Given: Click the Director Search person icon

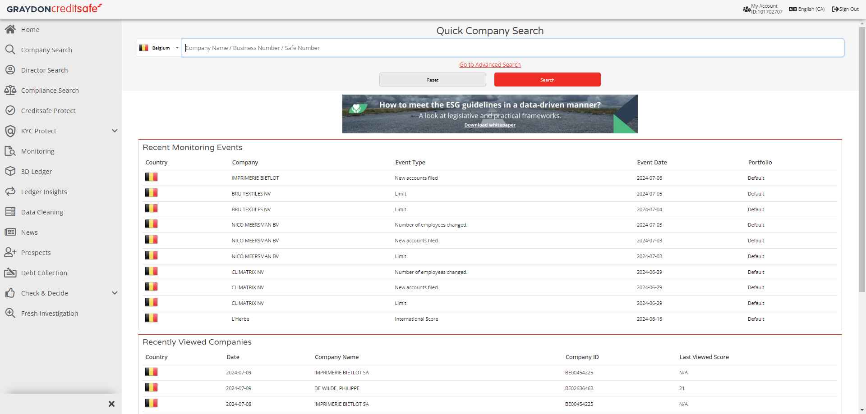Looking at the screenshot, I should click(x=10, y=70).
